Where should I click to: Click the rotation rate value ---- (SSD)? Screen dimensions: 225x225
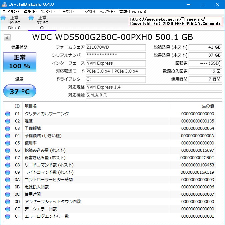pos(205,64)
